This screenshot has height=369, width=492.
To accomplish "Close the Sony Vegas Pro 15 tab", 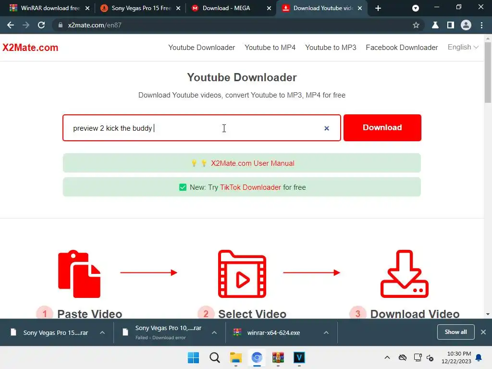I will point(178,8).
